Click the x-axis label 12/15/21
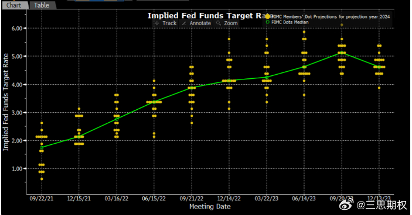The width and height of the screenshot is (412, 215). 79,199
